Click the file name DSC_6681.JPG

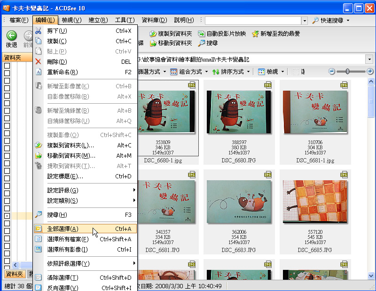click(162, 250)
